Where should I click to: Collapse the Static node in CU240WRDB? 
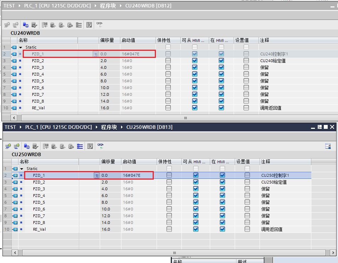(x=21, y=47)
